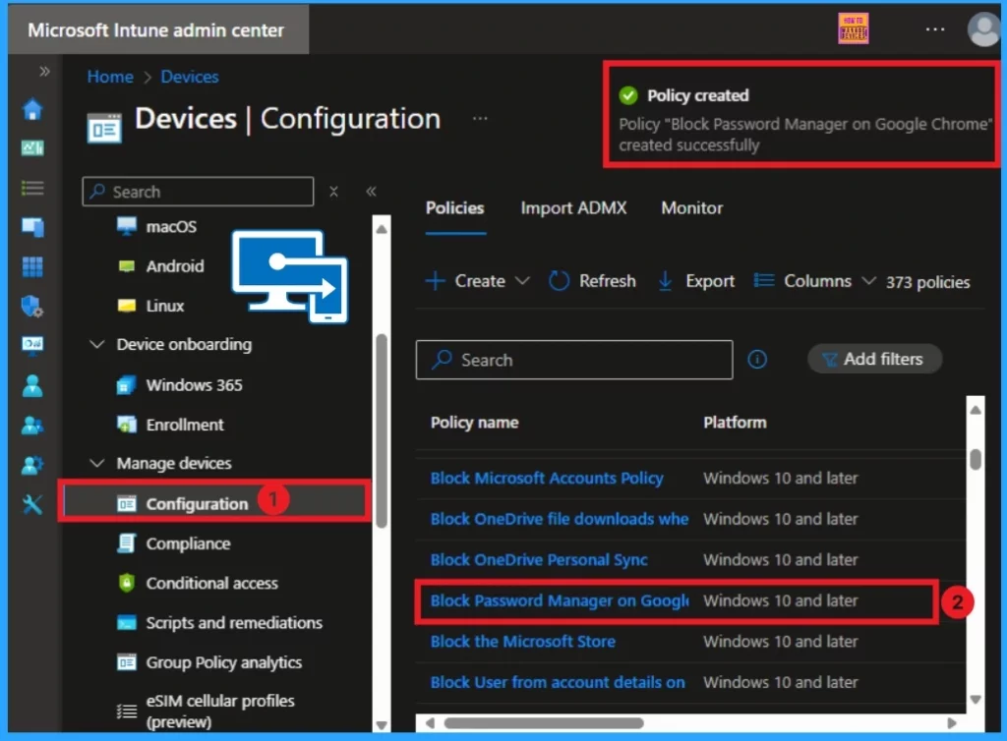The width and height of the screenshot is (1007, 741).
Task: Expand the left navigation rail
Action: [x=44, y=71]
